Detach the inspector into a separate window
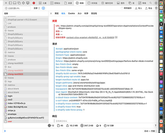The width and height of the screenshot is (165, 133). [19, 3]
